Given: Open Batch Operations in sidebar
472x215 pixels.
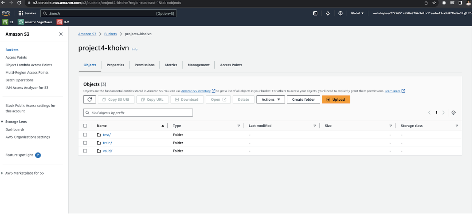Looking at the screenshot, I should 19,80.
